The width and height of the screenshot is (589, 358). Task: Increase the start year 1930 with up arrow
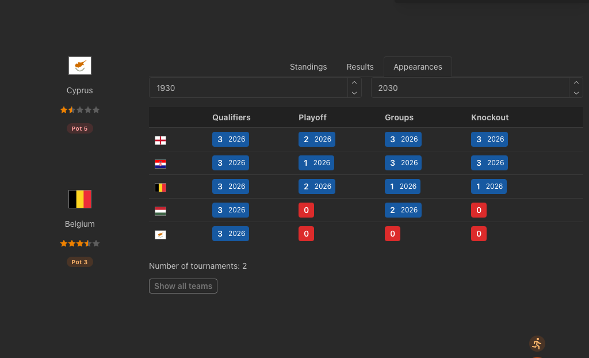point(354,83)
